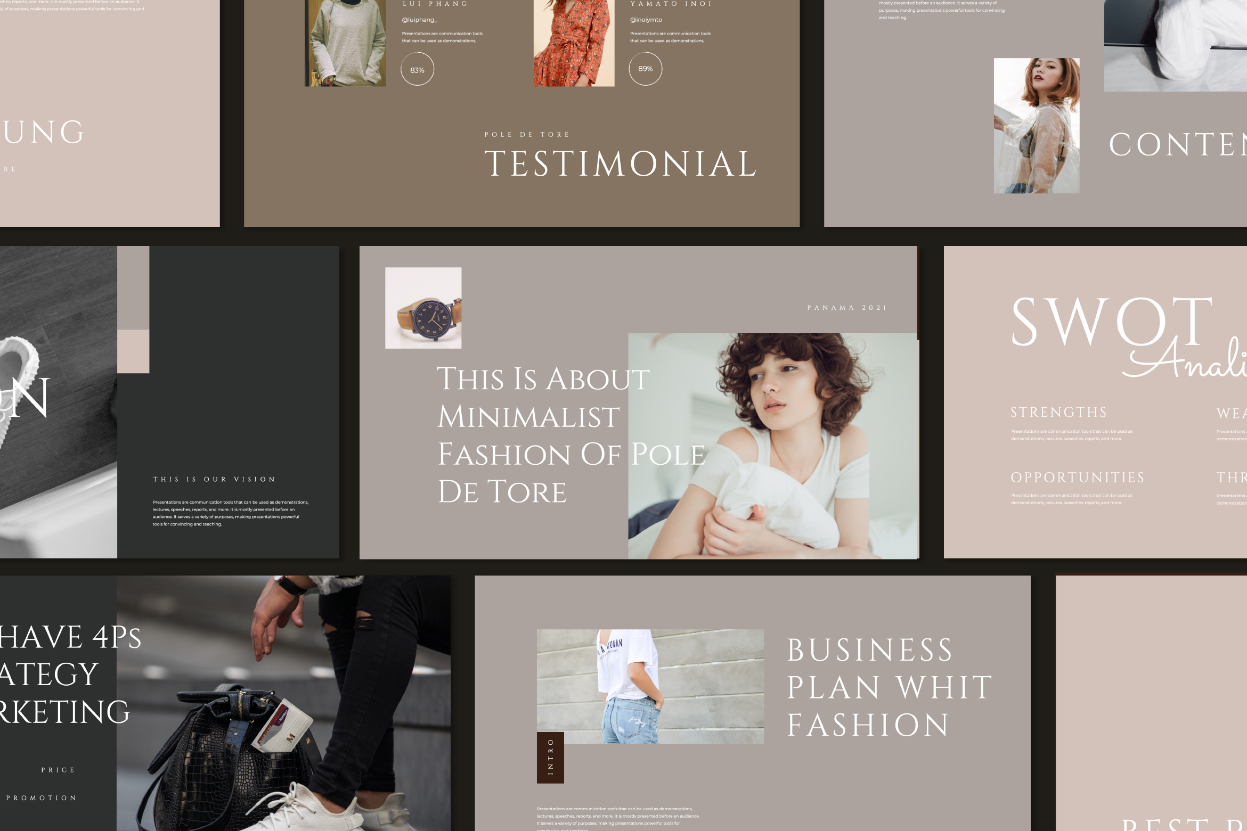The height and width of the screenshot is (831, 1247).
Task: Click the 'LUI PHANG' name heading
Action: tap(435, 4)
